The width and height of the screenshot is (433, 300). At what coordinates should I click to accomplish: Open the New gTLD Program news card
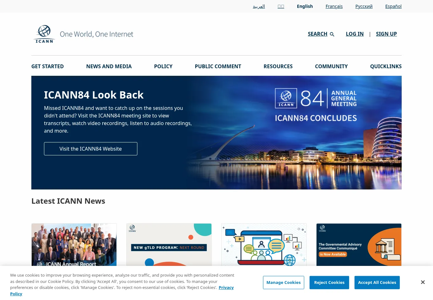click(169, 245)
